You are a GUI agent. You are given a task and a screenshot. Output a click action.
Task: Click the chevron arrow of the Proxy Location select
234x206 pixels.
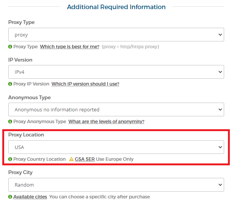click(220, 147)
